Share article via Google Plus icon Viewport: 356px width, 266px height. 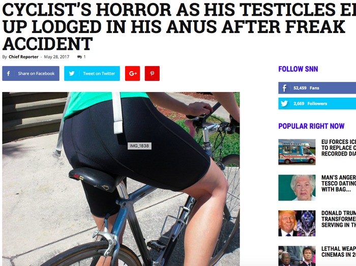pos(133,73)
